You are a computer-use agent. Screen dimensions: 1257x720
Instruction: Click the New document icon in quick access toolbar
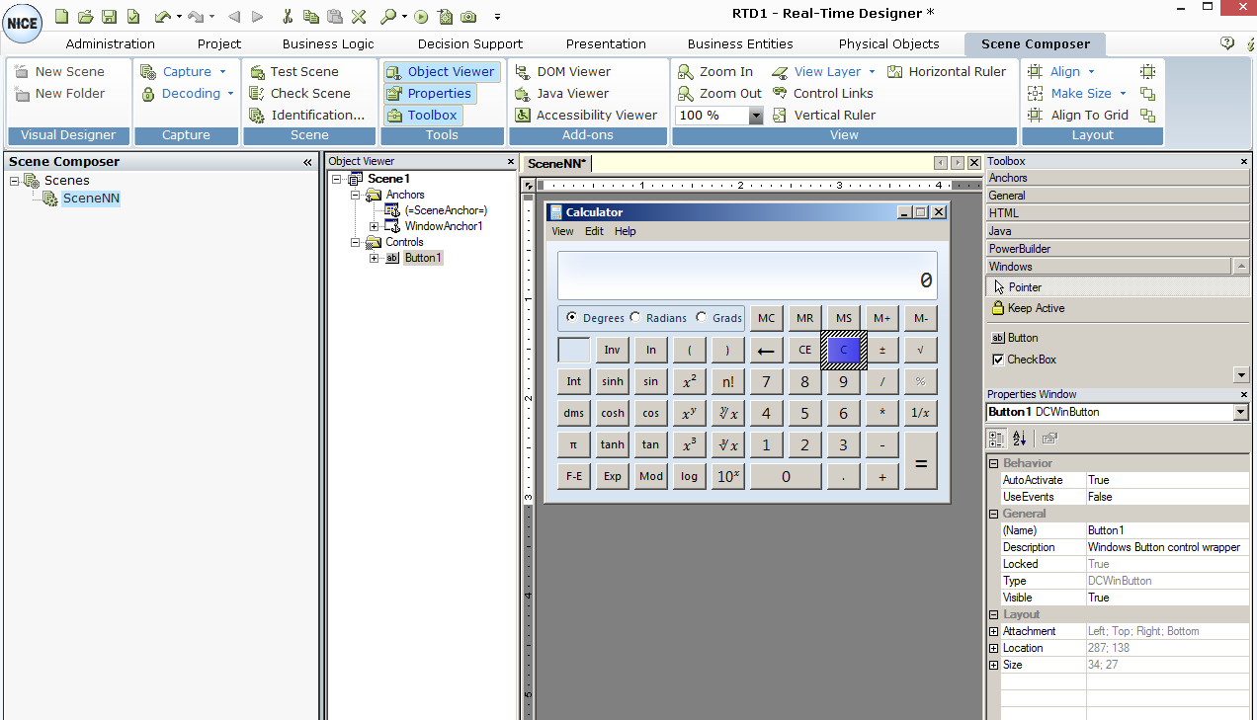click(61, 16)
